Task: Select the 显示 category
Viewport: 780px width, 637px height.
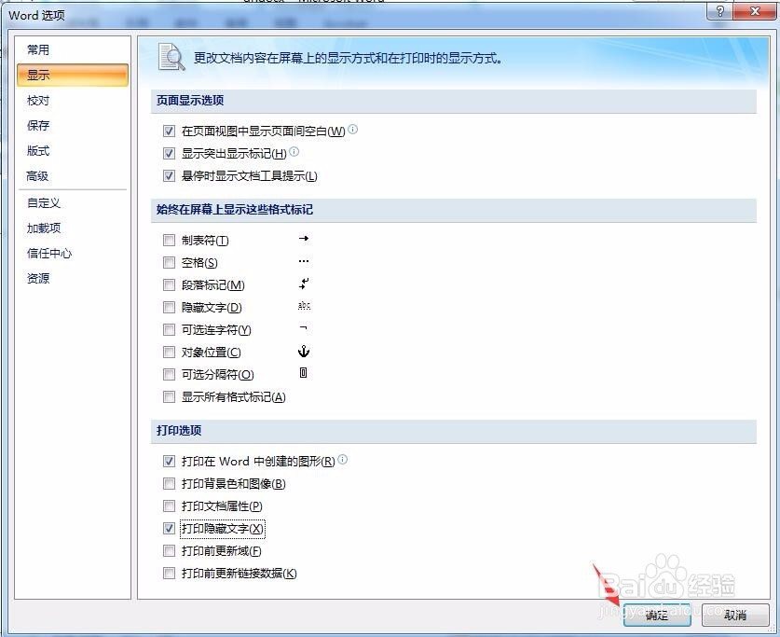Action: [x=73, y=76]
